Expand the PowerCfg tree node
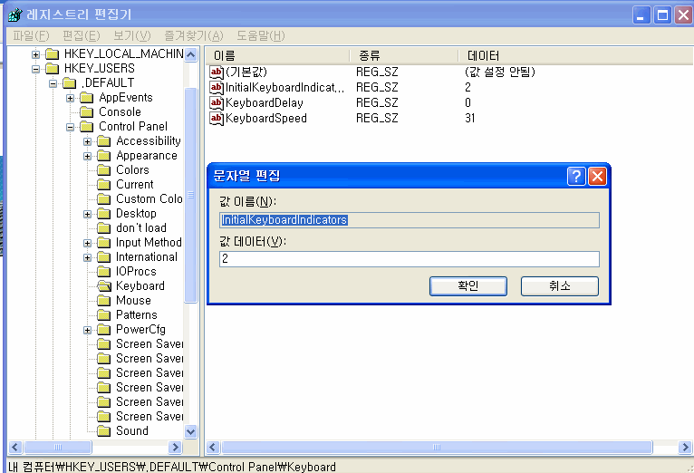 click(x=88, y=330)
